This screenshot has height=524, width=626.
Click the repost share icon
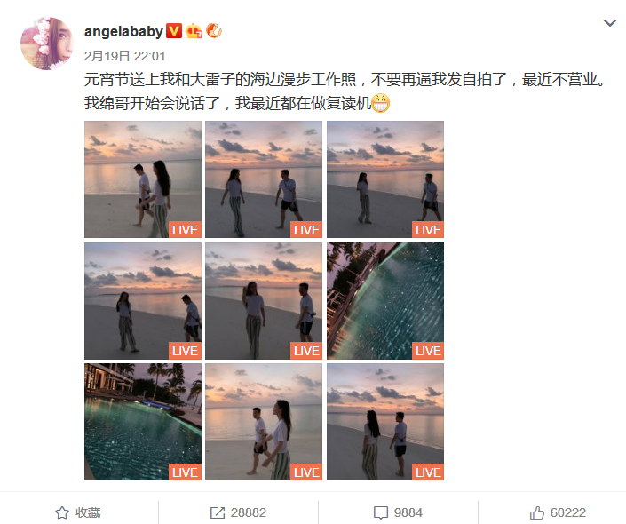pyautogui.click(x=218, y=512)
